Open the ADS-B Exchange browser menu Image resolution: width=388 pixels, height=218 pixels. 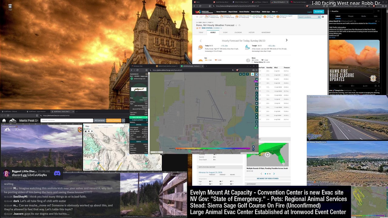[x=256, y=70]
